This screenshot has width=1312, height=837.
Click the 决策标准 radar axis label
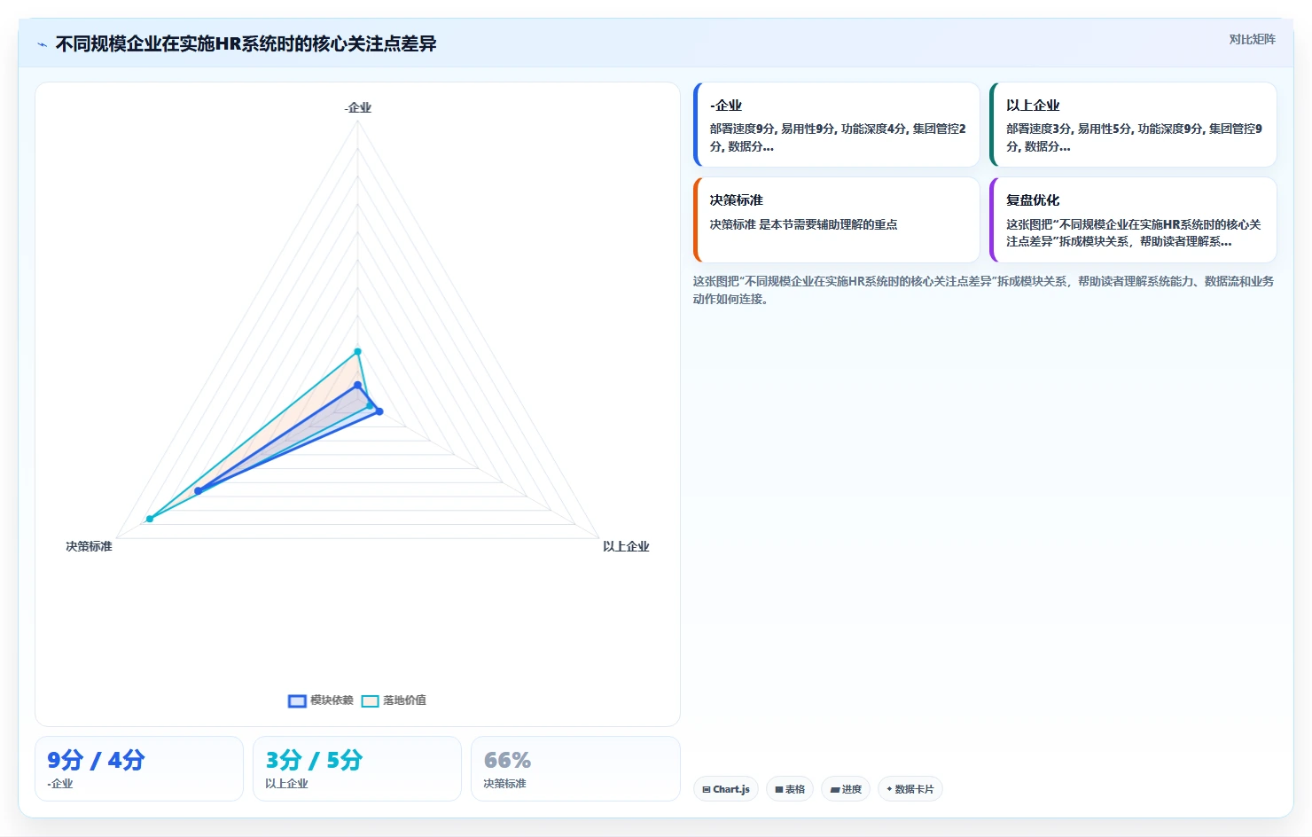89,546
